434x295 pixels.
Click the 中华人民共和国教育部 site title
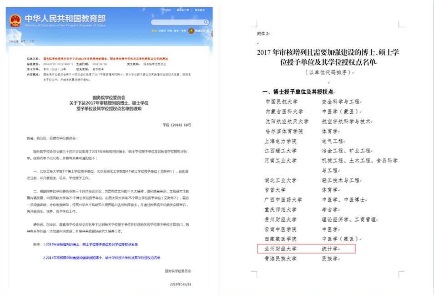point(65,19)
